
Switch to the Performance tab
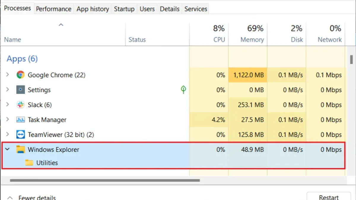54,9
